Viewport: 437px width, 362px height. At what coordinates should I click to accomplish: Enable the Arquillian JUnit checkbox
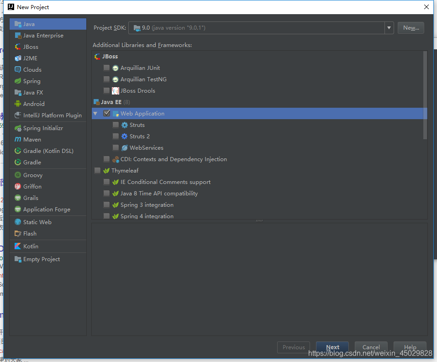(106, 68)
